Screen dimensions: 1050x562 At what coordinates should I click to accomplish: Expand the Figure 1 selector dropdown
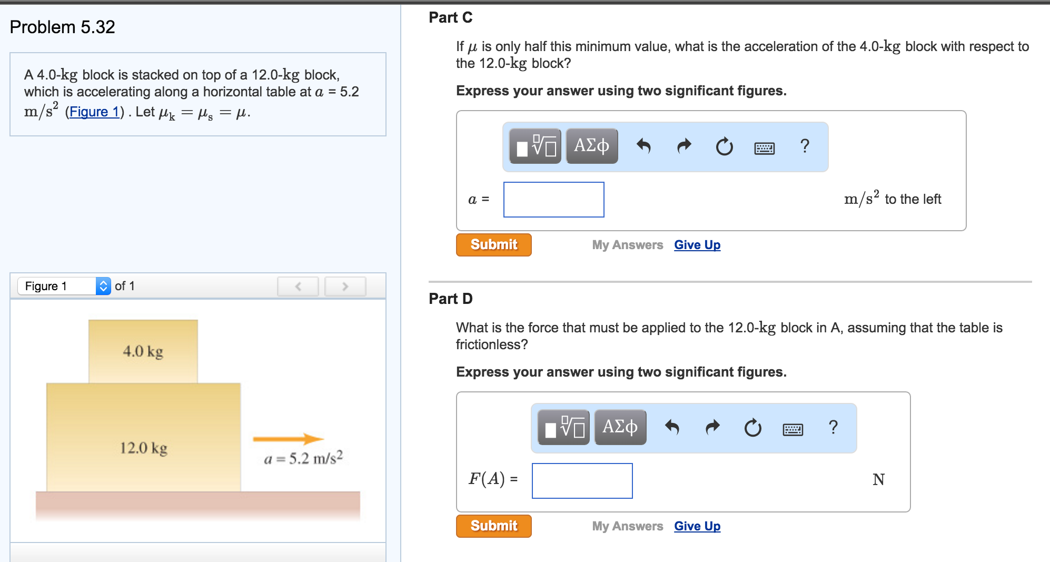[x=103, y=286]
